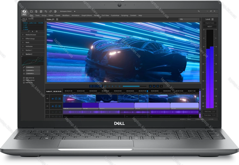Open the Modifiers menu
Image resolution: width=239 pixels, height=165 pixels.
point(66,15)
